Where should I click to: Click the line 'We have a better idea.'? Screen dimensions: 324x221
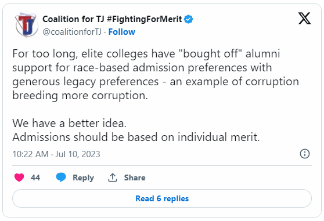(69, 123)
